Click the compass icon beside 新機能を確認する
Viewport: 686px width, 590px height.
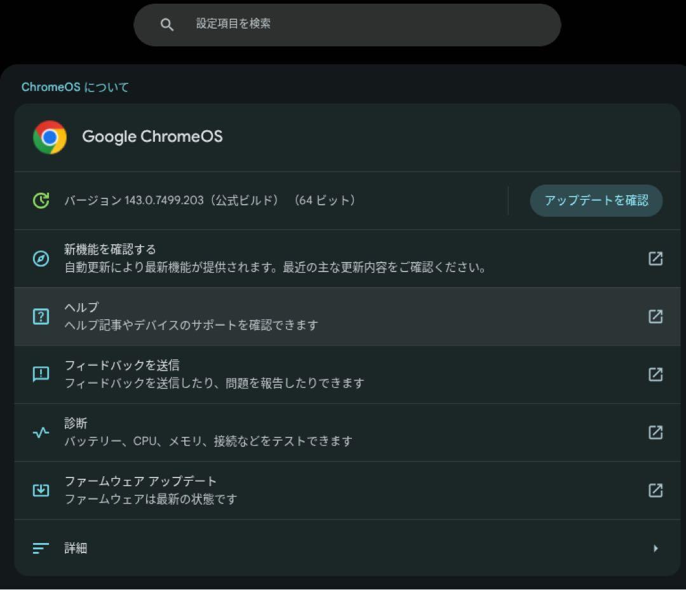click(41, 258)
